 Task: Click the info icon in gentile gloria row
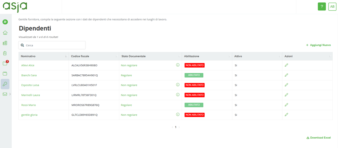pos(178,115)
